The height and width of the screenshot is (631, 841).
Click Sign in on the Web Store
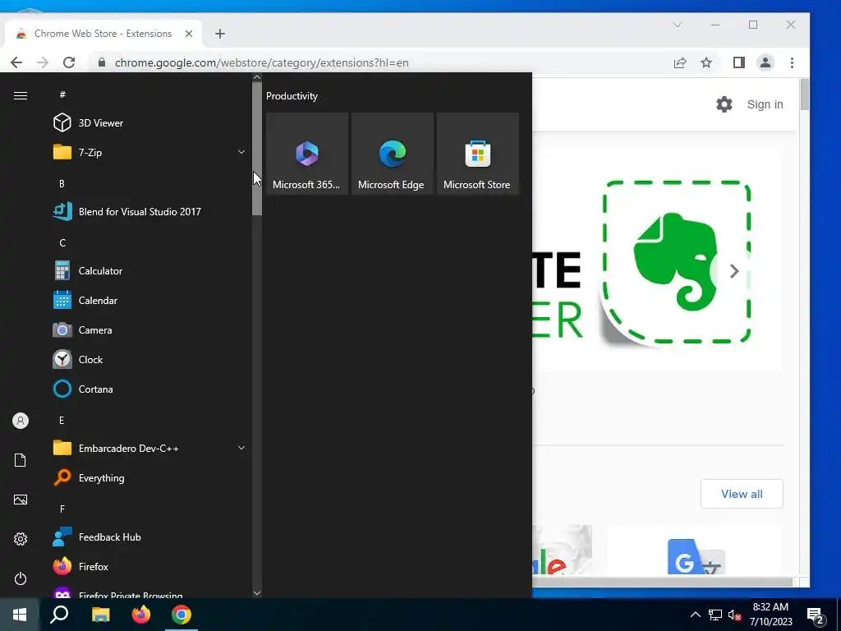click(x=765, y=104)
